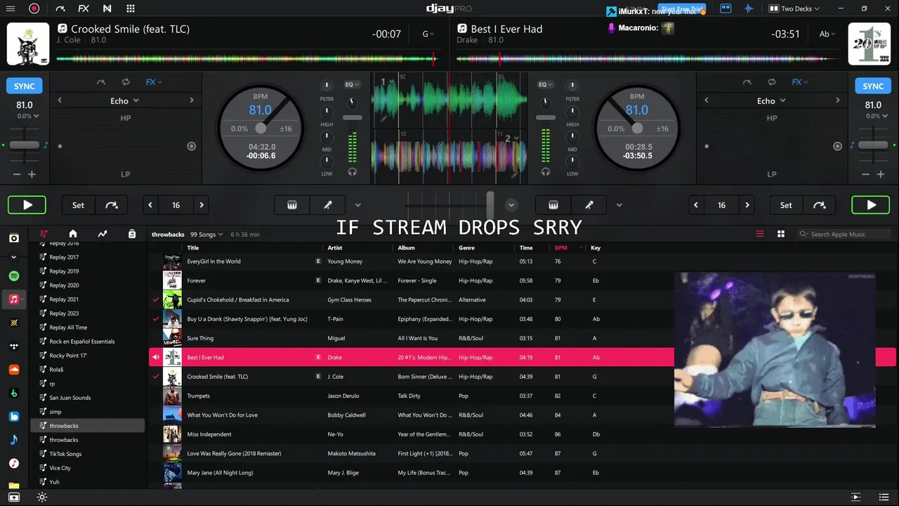Open the Apple Music source in the sidebar
899x506 pixels.
(14, 299)
